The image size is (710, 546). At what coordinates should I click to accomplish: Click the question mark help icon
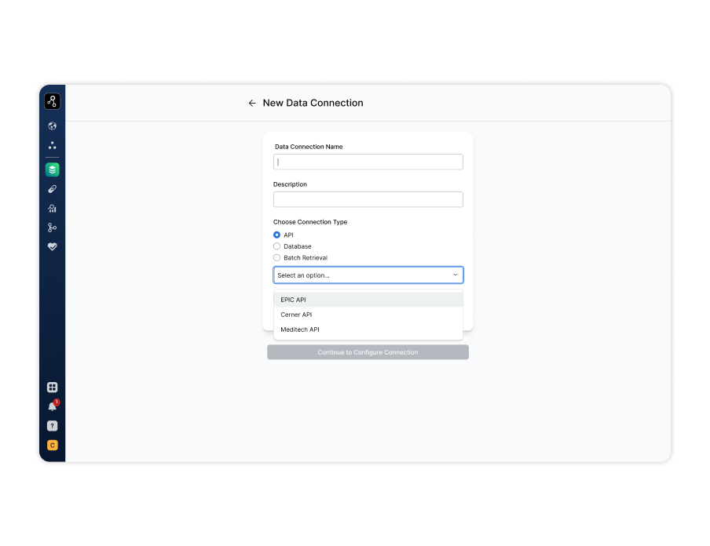[x=52, y=426]
